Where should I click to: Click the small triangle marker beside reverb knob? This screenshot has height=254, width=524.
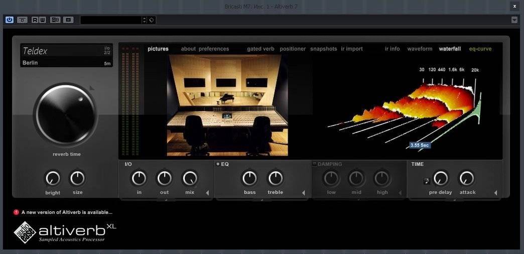[91, 88]
